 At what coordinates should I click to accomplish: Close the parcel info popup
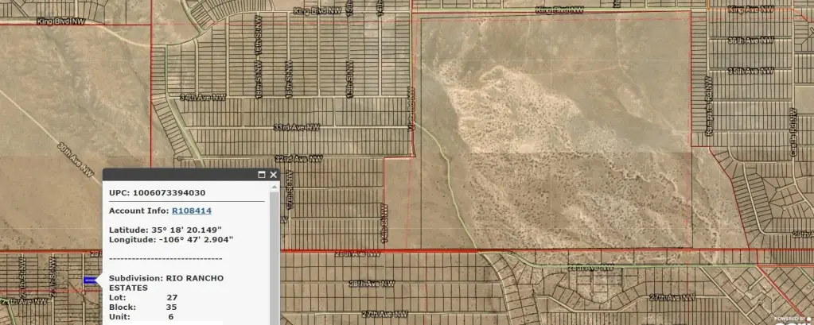click(x=273, y=175)
